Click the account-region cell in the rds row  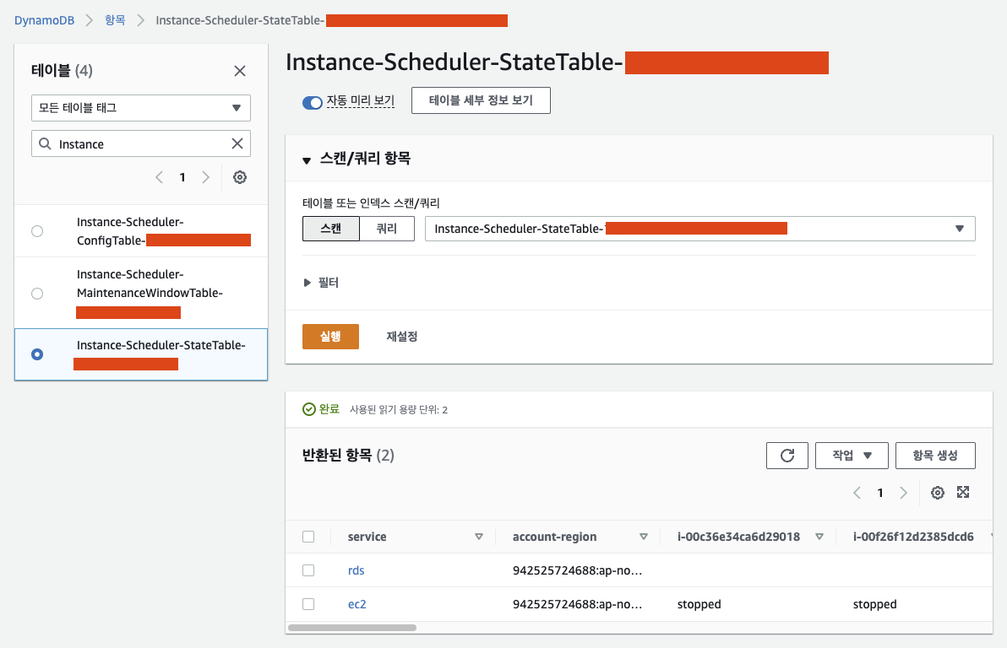[x=577, y=570]
